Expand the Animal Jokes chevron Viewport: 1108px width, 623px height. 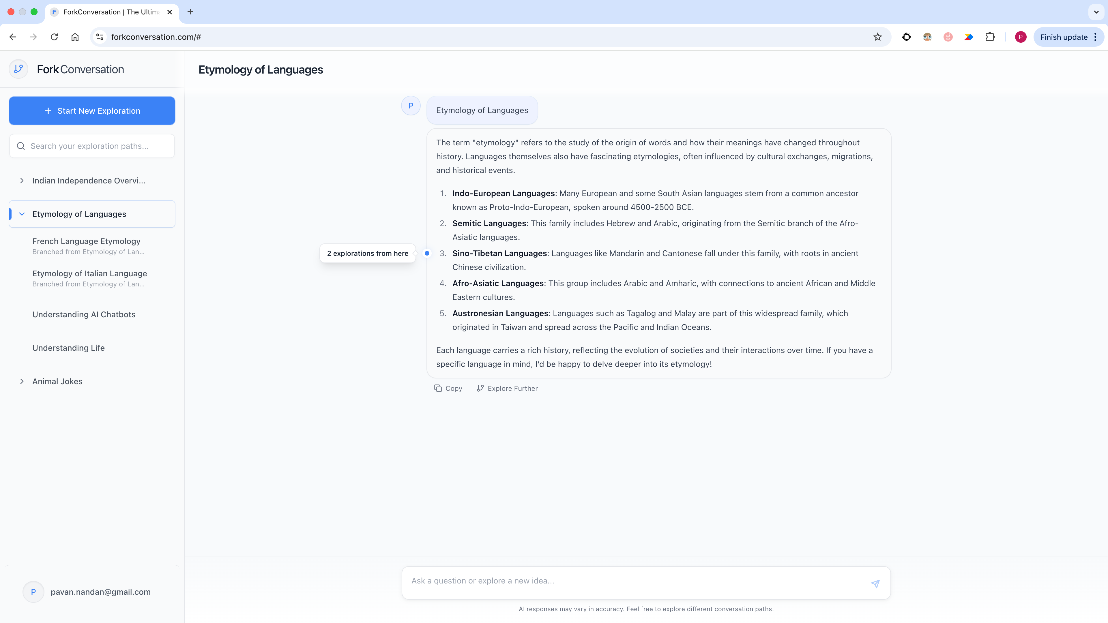pos(22,381)
